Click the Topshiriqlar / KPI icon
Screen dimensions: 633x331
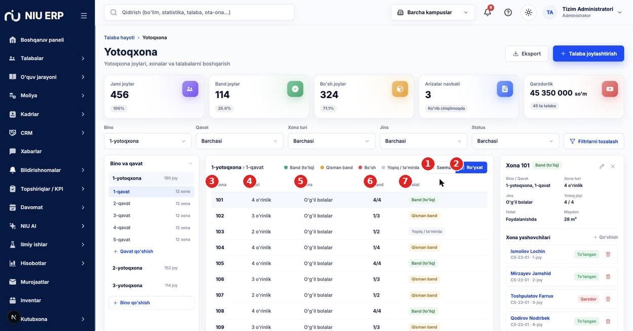13,188
